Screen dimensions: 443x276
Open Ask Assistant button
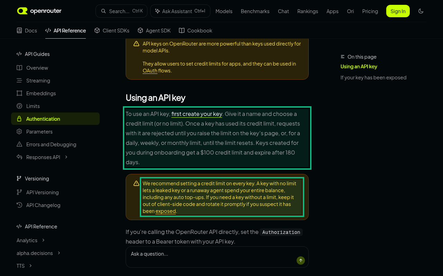[x=180, y=11]
